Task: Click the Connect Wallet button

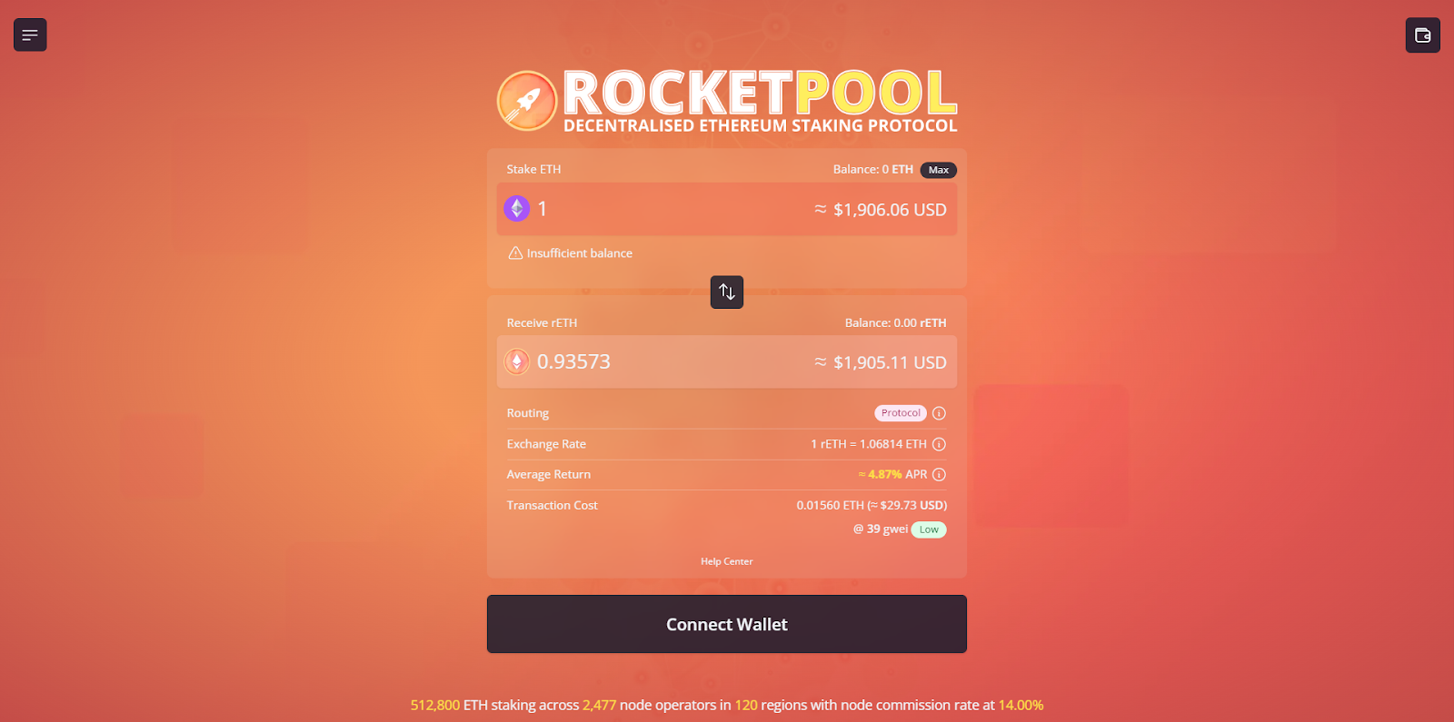Action: (x=727, y=624)
